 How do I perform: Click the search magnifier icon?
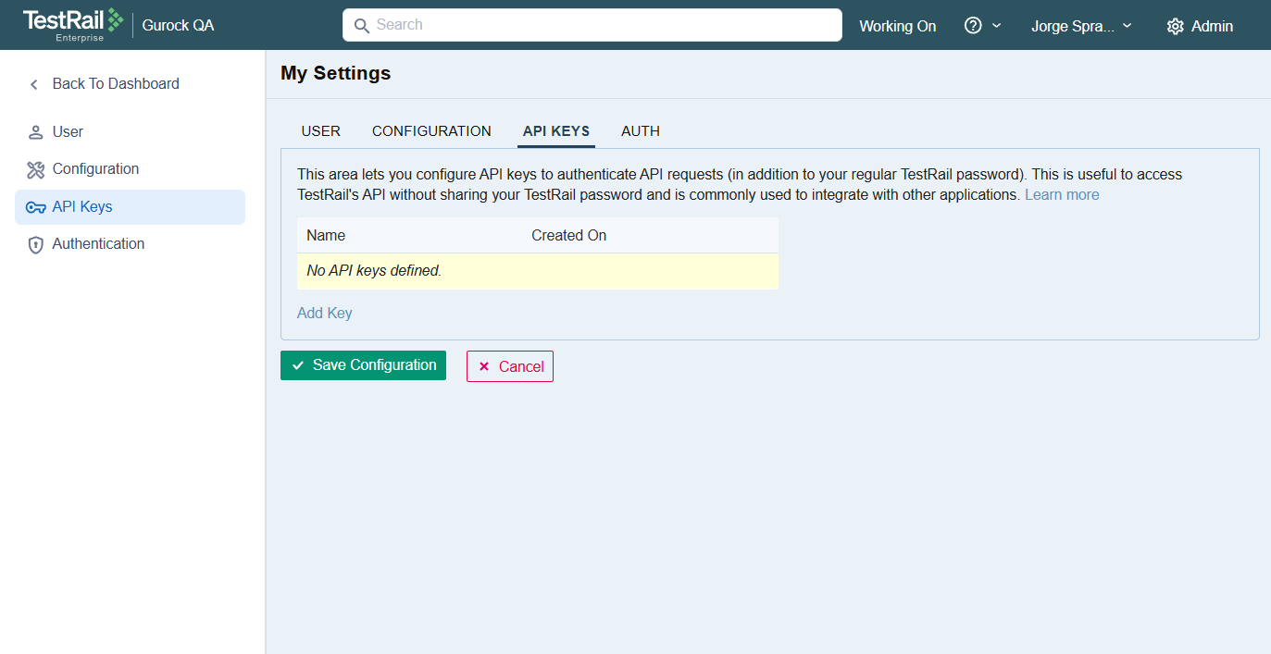tap(361, 25)
